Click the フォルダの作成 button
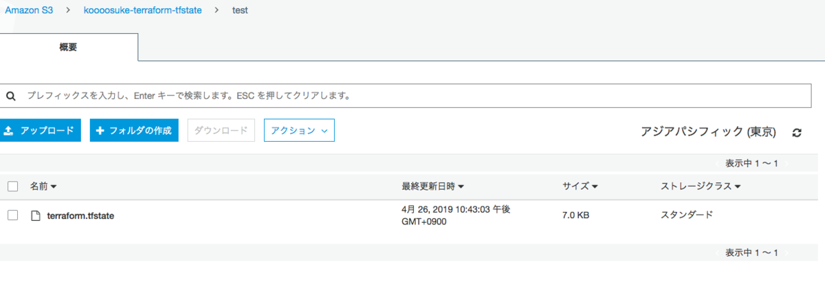825x300 pixels. 134,130
